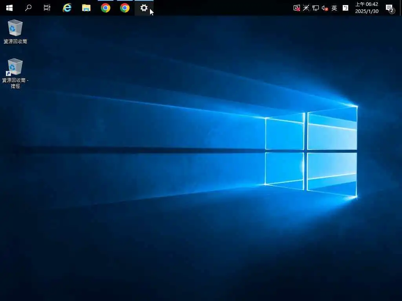Switch to the first Chrome taskbar icon
Viewport: 402px width, 301px height.
point(105,8)
